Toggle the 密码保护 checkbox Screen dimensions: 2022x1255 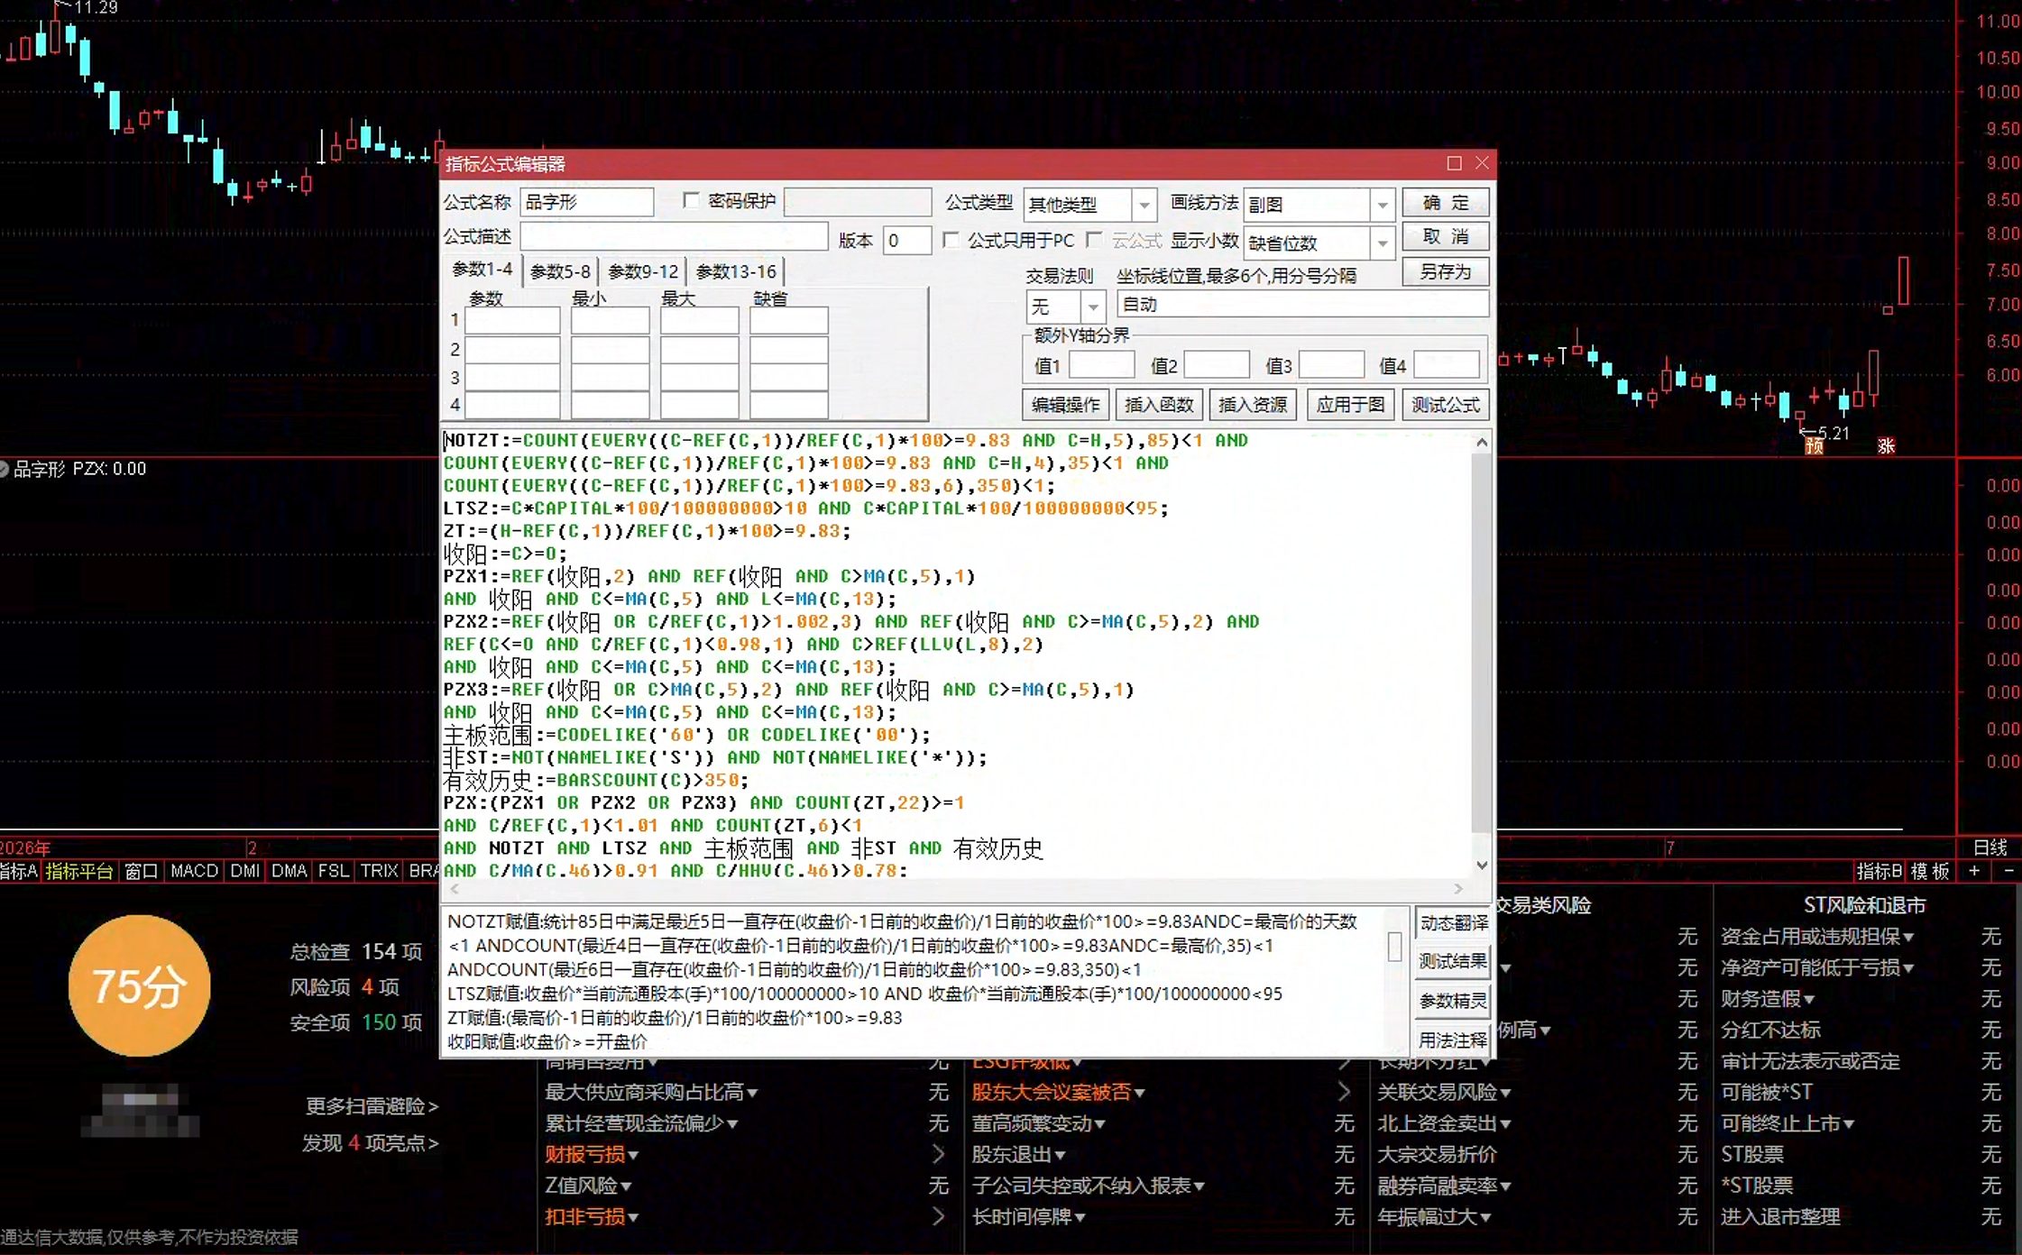tap(692, 201)
